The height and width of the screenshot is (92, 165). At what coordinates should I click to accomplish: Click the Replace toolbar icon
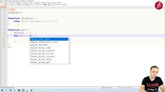pos(29,5)
